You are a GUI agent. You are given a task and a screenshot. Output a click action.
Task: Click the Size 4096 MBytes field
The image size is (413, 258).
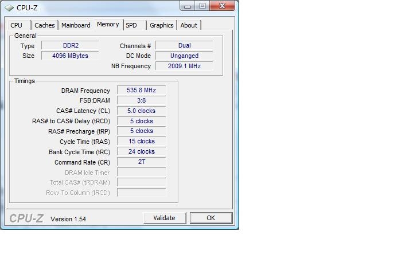click(72, 56)
